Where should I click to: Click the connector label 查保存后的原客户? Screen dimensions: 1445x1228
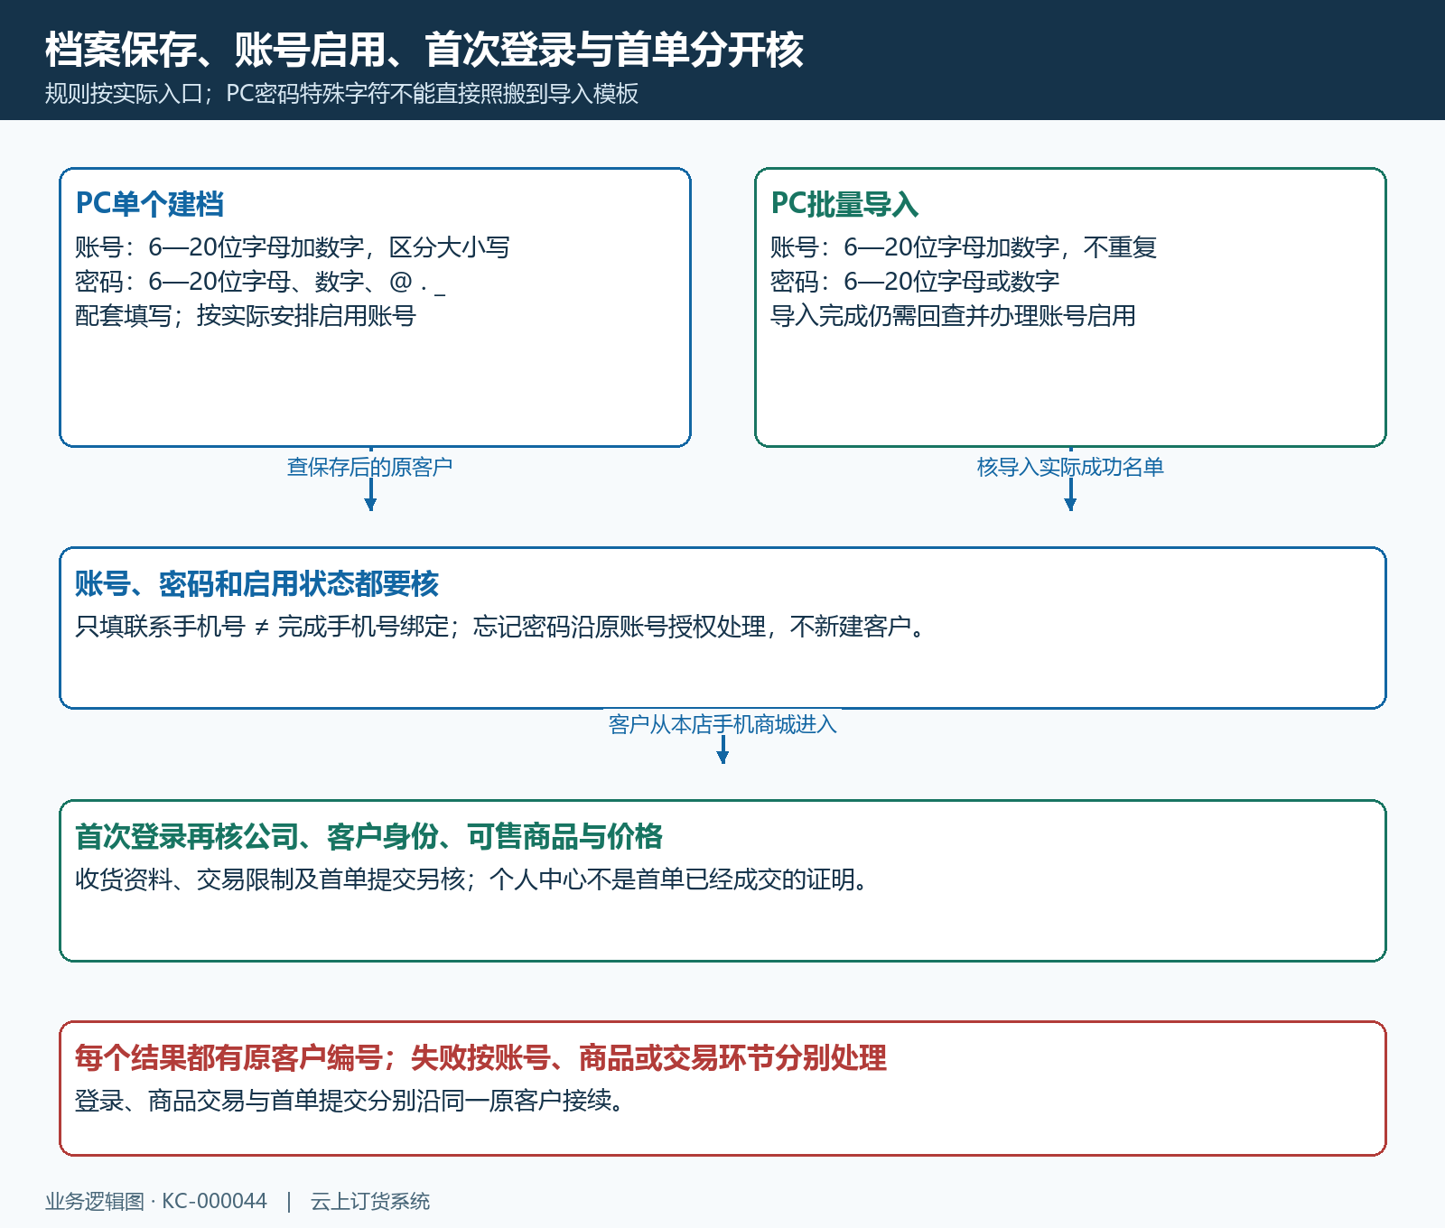pos(369,467)
